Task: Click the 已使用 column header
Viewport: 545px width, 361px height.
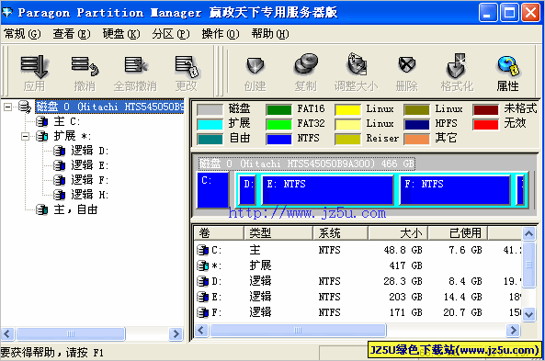Action: point(458,232)
